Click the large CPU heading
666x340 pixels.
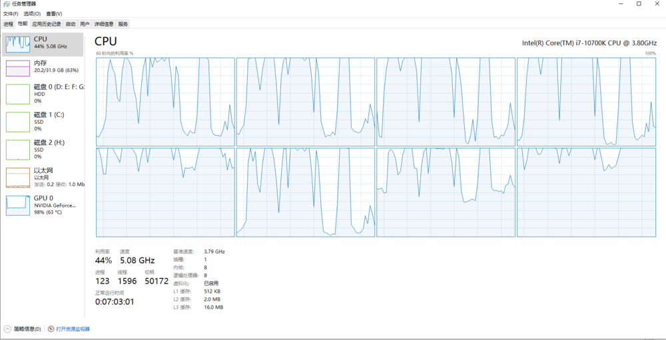tap(106, 41)
